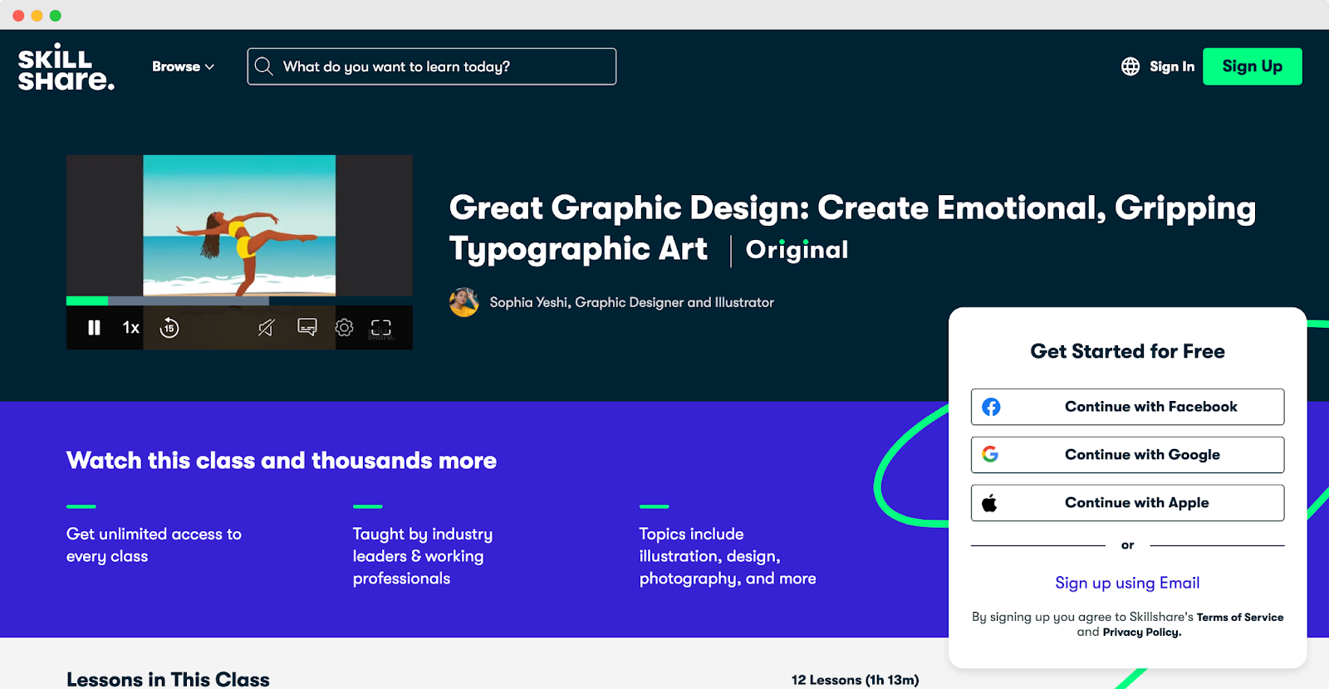Viewport: 1329px width, 689px height.
Task: Open the globe language selector
Action: 1130,66
